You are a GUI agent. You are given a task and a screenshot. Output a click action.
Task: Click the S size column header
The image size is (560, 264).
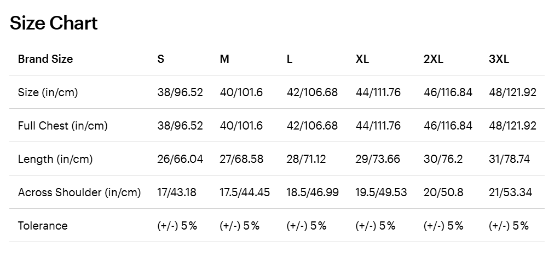pyautogui.click(x=160, y=59)
